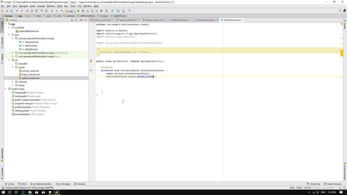Viewport: 347px width, 195px height.
Task: Click the Terminal button at bottom
Action: 80,184
